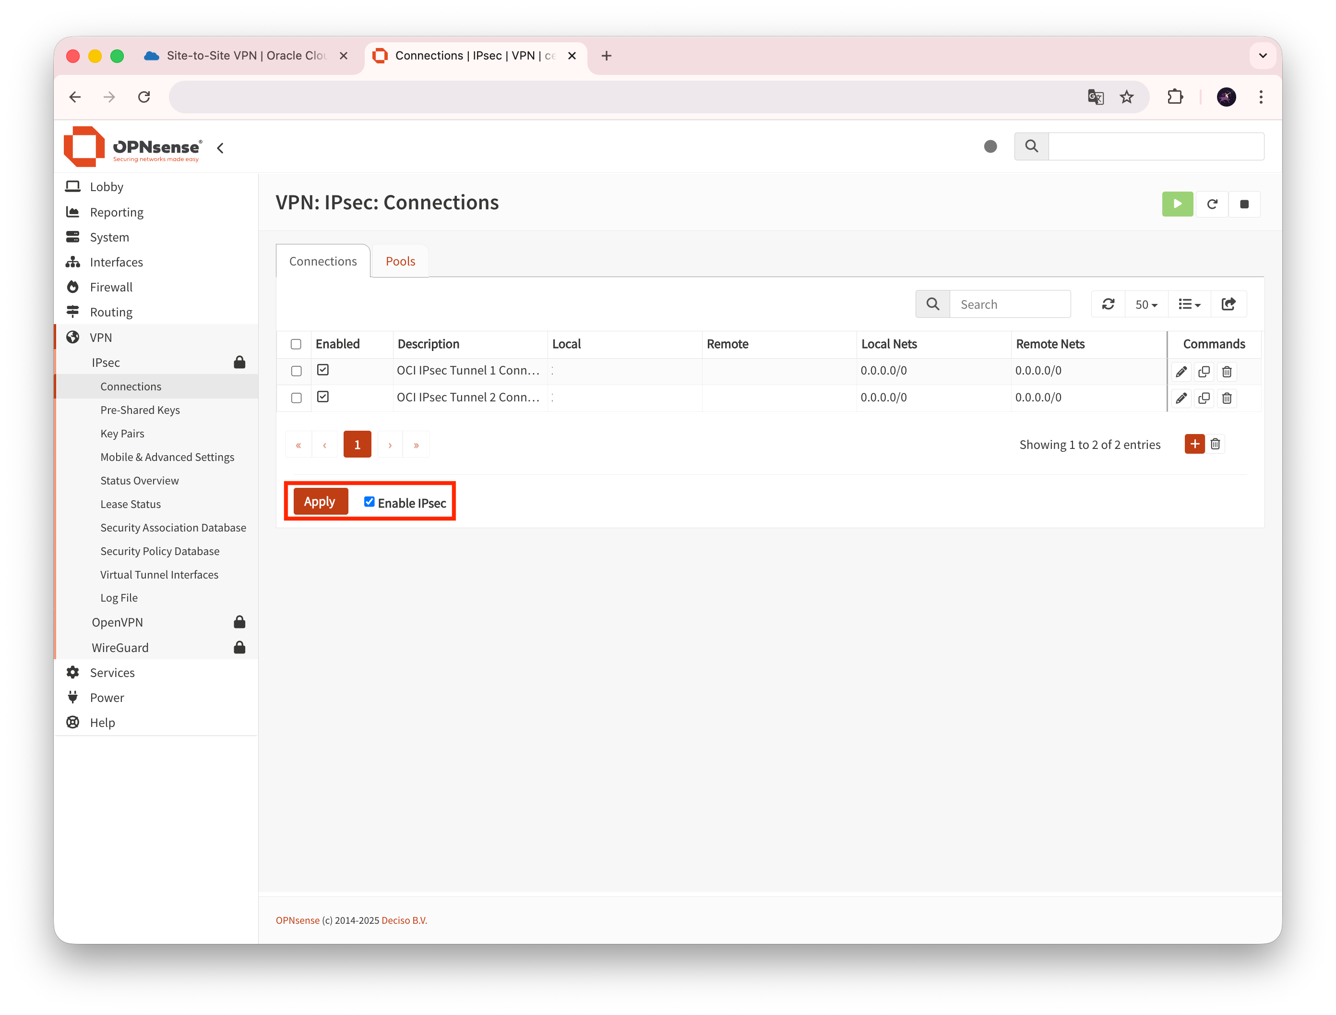Switch to the Pools tab
This screenshot has height=1015, width=1336.
[400, 261]
